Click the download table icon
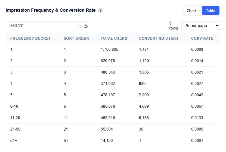 [86, 26]
